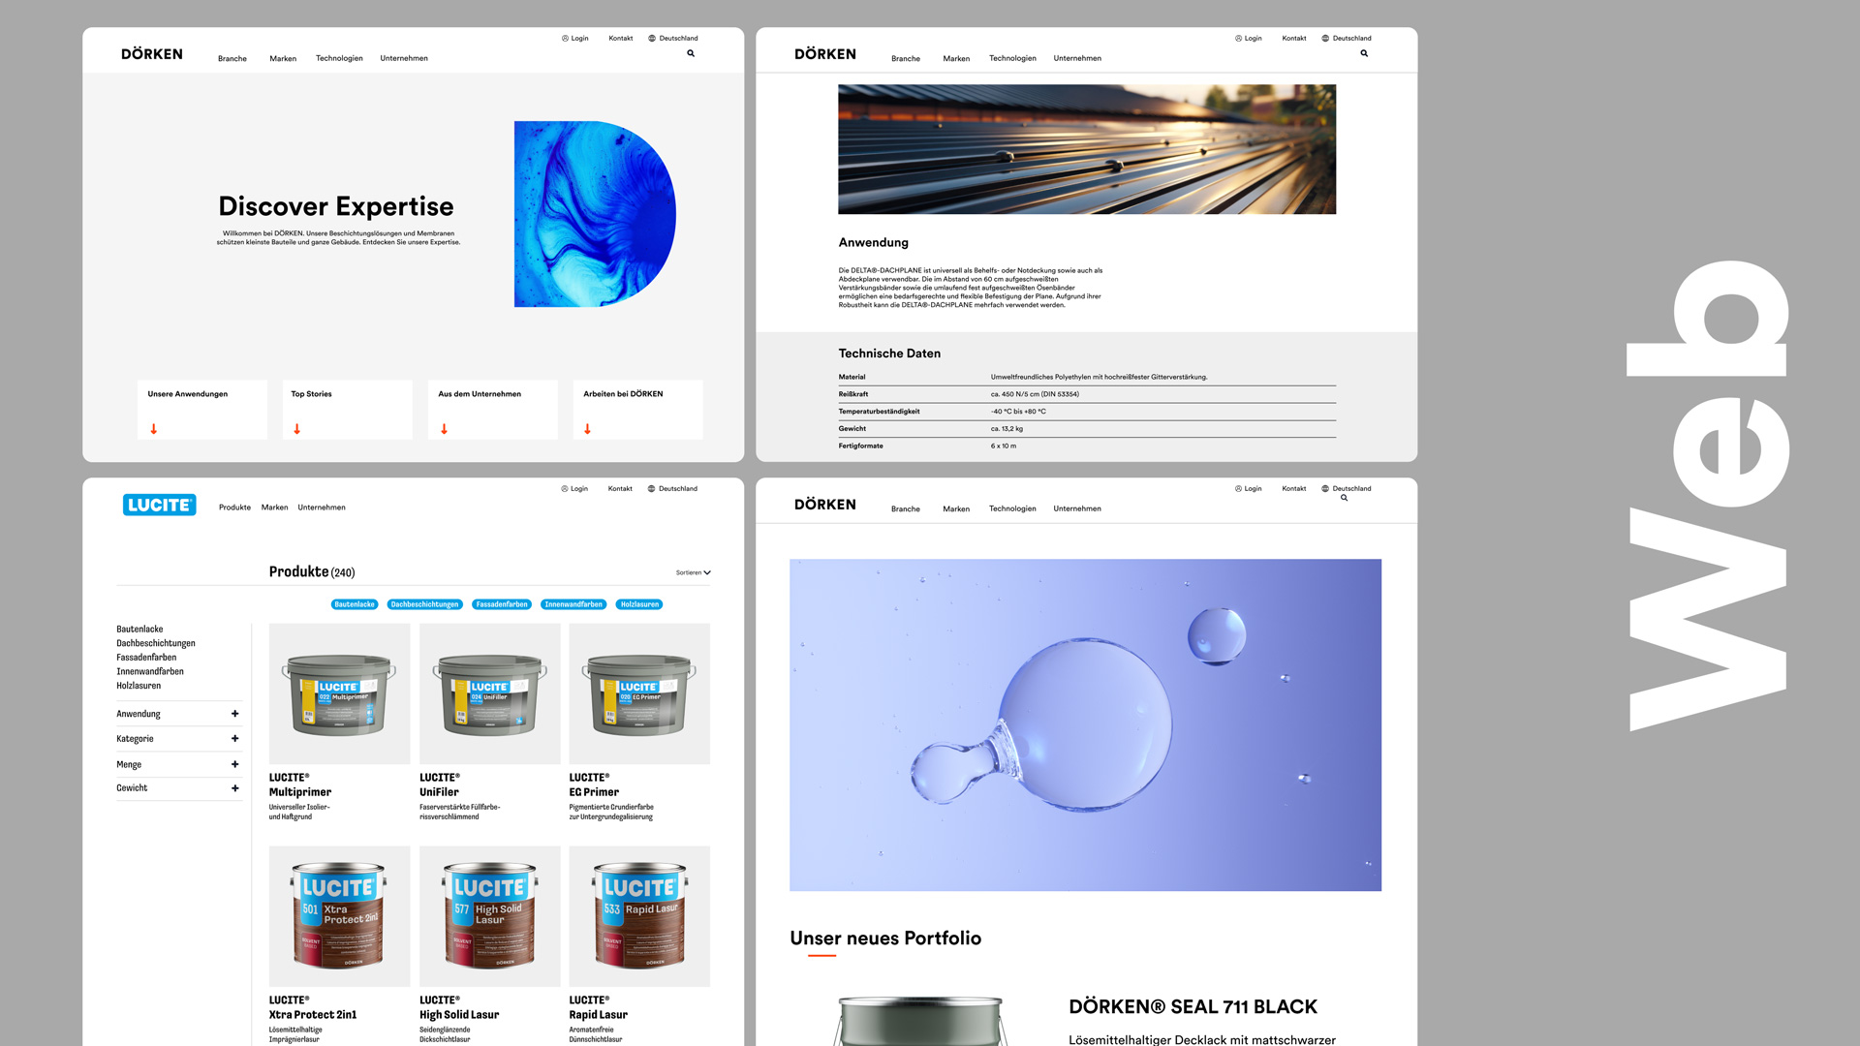Toggle the Holzlasuren filter tag

coord(639,604)
